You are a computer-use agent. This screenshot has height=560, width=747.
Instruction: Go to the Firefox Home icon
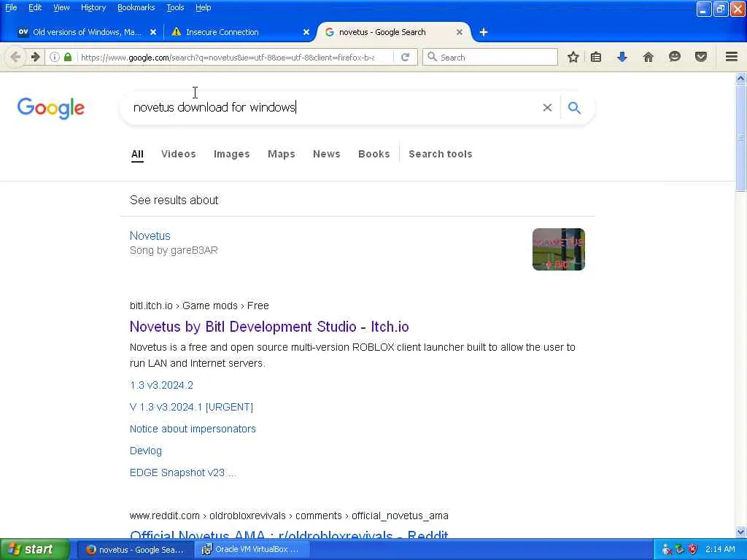[x=649, y=57]
